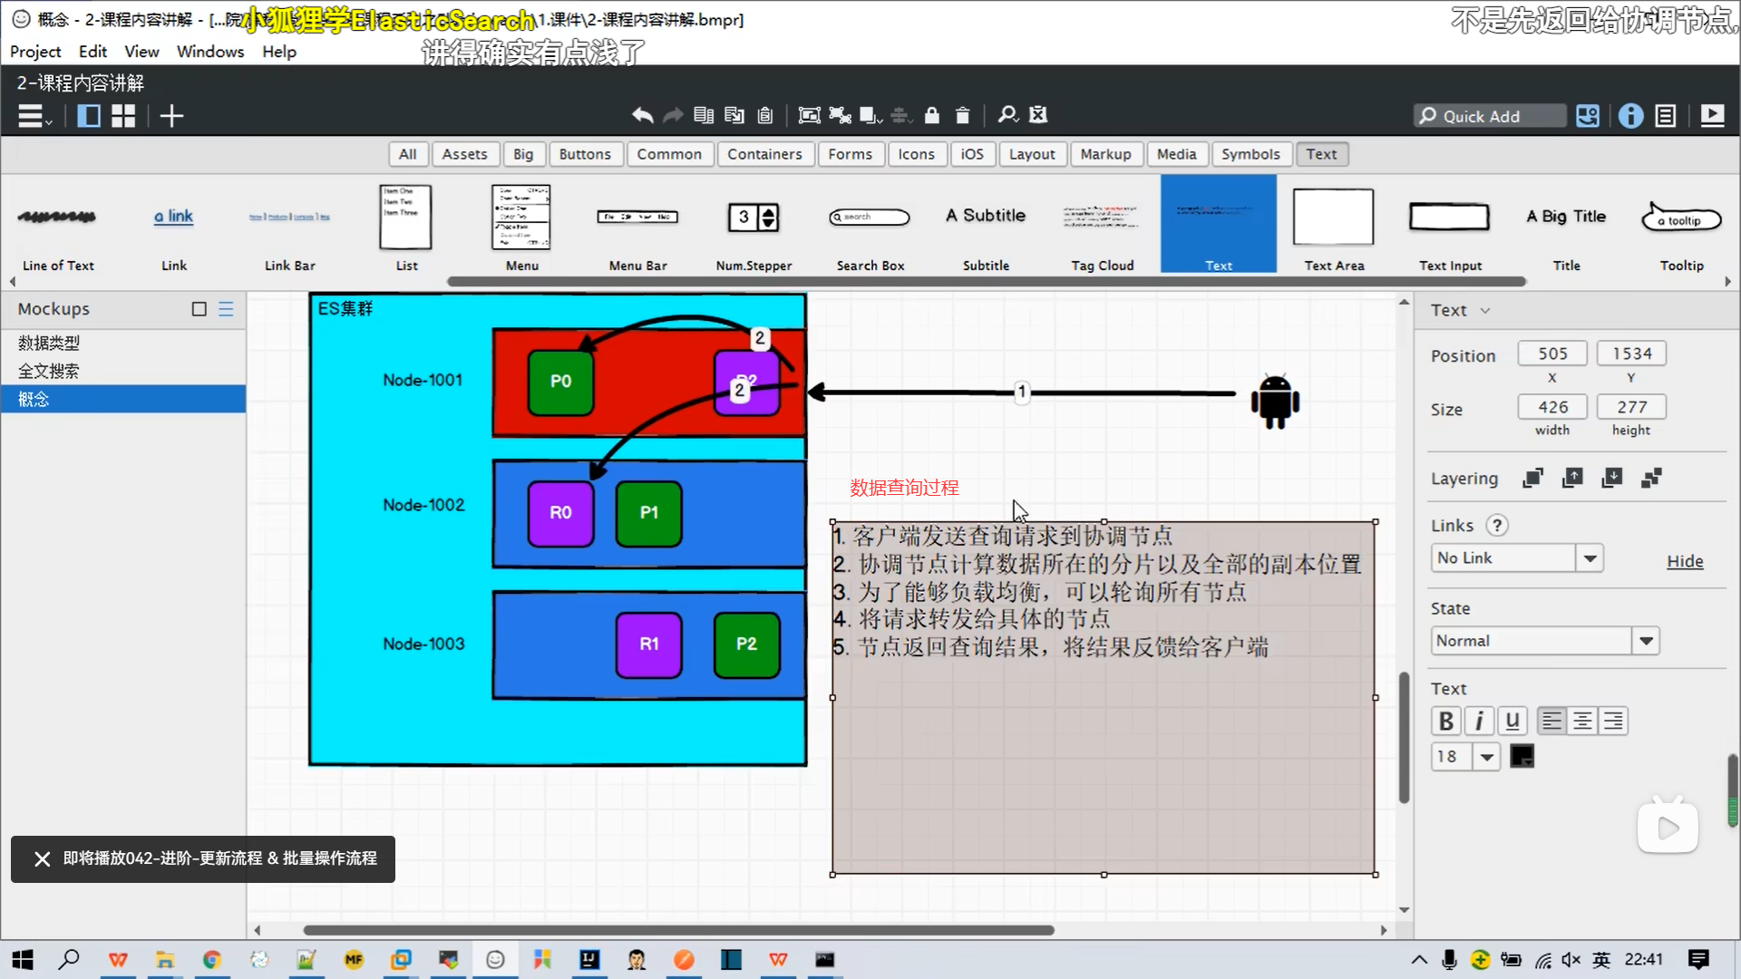Click the blue info icon
Viewport: 1741px width, 979px height.
tap(1630, 116)
